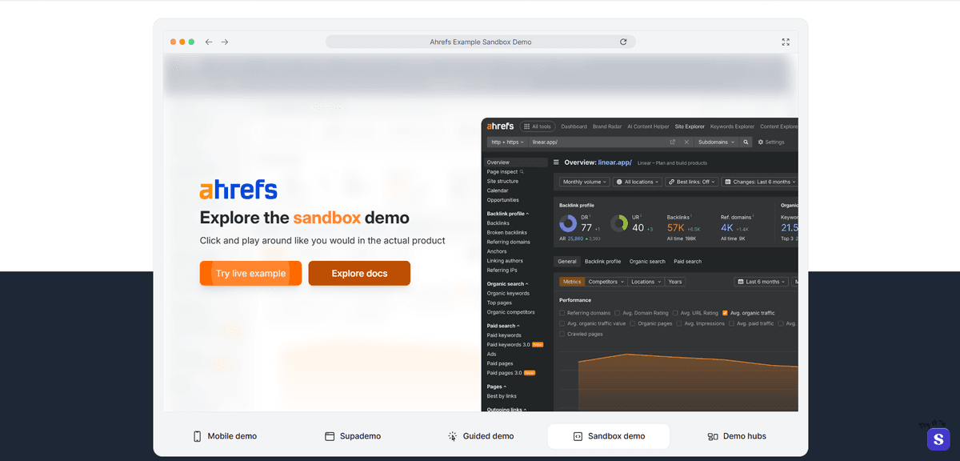Click the large ahrefs logo on left panel
The width and height of the screenshot is (960, 461).
238,190
